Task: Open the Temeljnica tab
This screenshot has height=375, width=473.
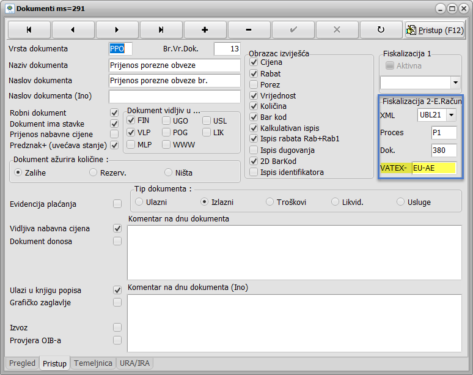Action: coord(93,363)
